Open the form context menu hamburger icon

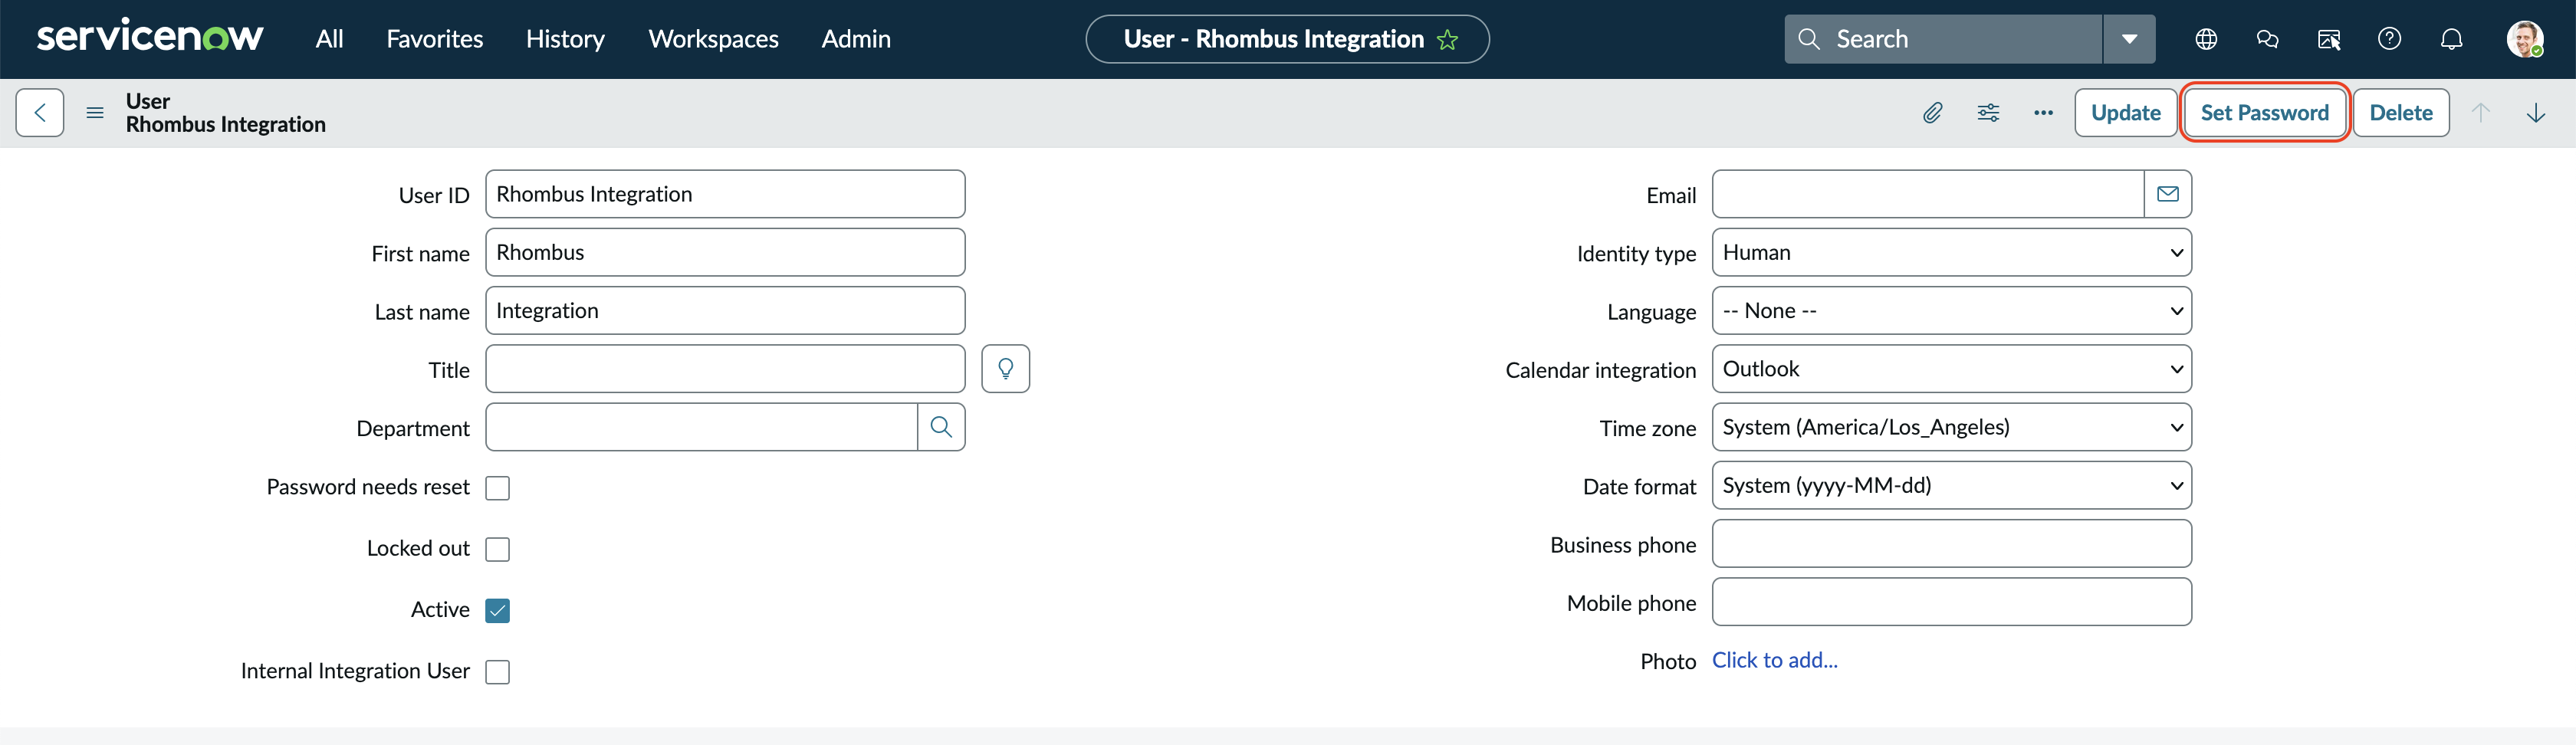click(x=95, y=113)
